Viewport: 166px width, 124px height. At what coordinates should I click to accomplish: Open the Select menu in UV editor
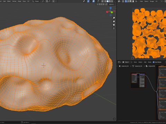146,1
